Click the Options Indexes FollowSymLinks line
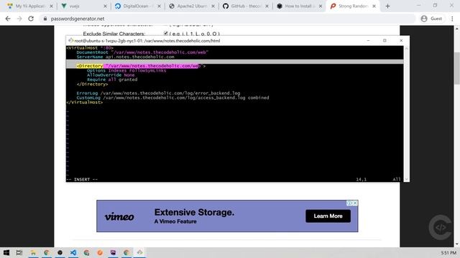Viewport: 460px width, 258px height. [x=126, y=70]
